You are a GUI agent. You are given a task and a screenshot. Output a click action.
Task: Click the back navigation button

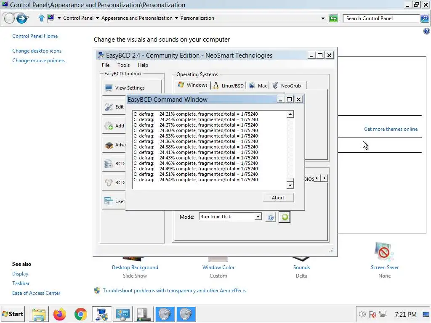[x=9, y=19]
